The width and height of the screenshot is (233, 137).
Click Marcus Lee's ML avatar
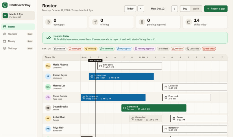(x=48, y=87)
